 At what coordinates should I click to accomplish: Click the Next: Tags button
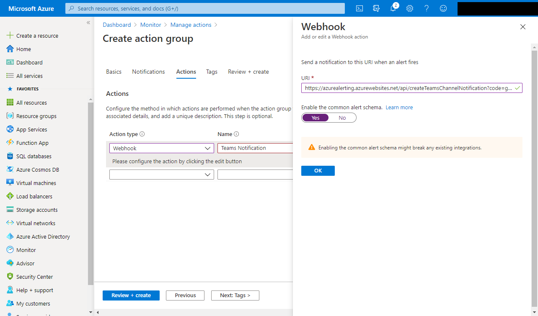[x=235, y=295]
